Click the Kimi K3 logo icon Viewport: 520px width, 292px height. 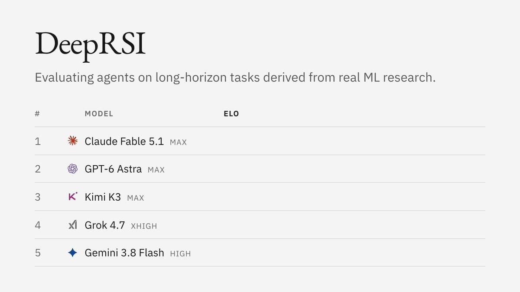pyautogui.click(x=73, y=197)
